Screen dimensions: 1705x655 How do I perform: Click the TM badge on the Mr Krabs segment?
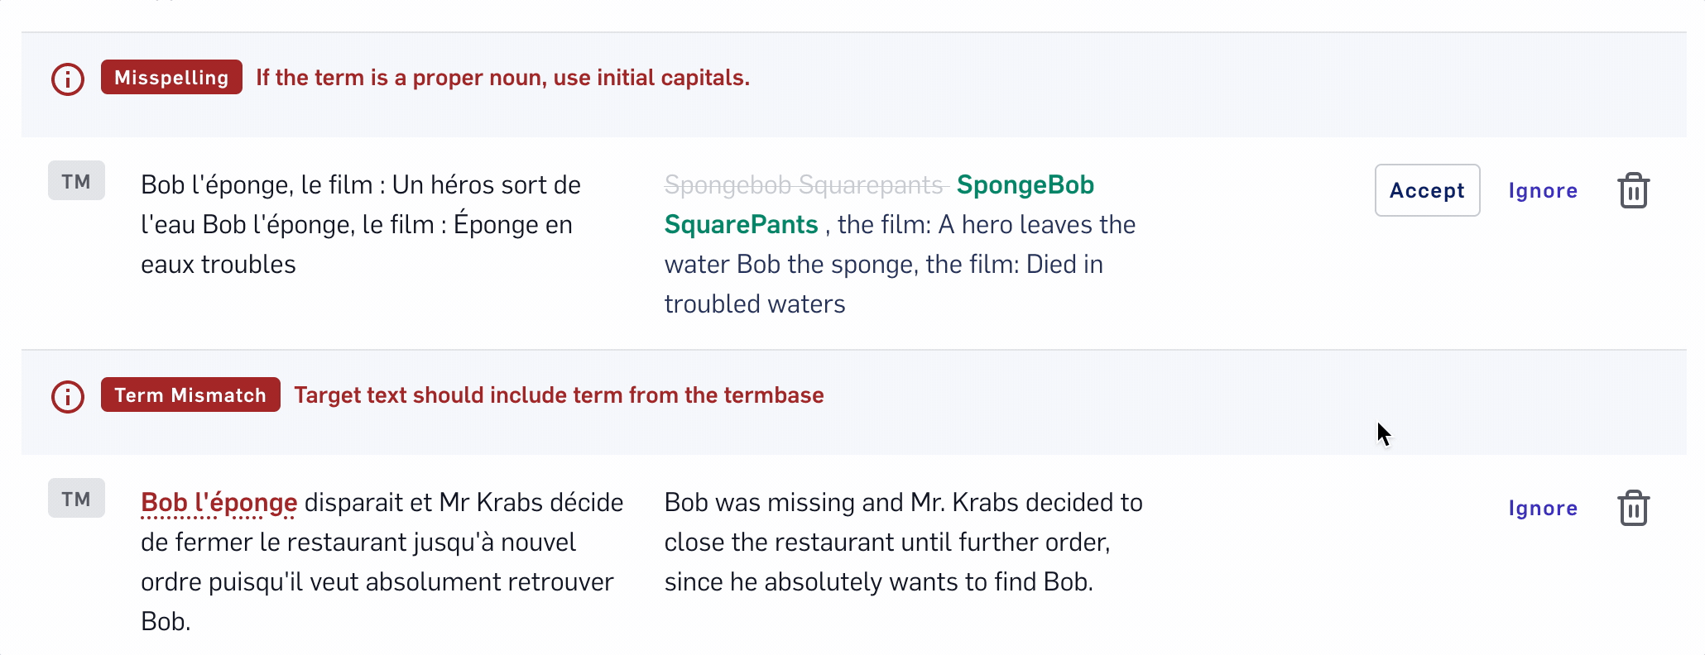pyautogui.click(x=76, y=499)
